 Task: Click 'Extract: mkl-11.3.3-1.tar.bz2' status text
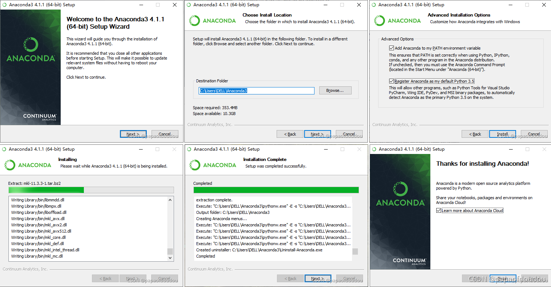pyautogui.click(x=34, y=183)
